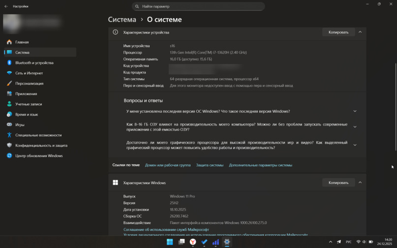Click Windows logo beside Характеристики Windows
Screen dimensions: 397x248
[x=116, y=183]
